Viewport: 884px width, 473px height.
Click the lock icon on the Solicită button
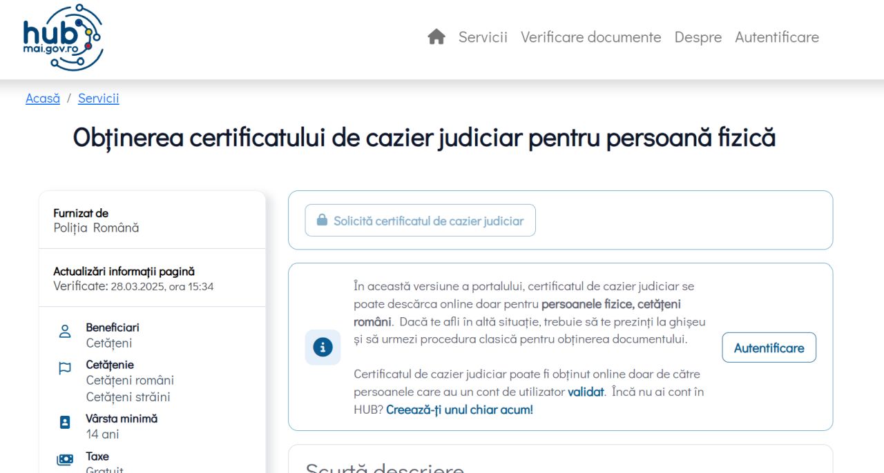point(322,221)
